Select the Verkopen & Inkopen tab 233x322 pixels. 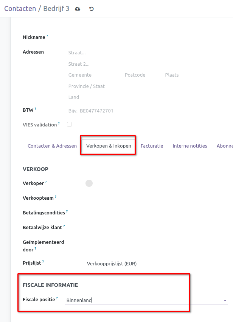[x=109, y=146]
